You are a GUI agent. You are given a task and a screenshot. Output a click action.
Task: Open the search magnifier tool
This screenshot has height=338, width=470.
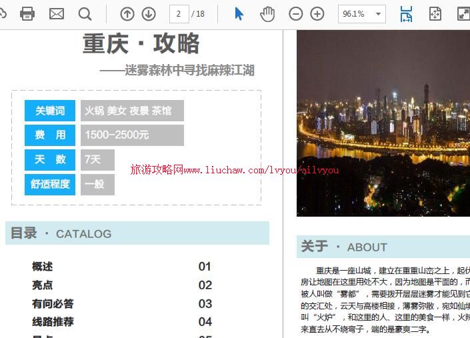[85, 14]
